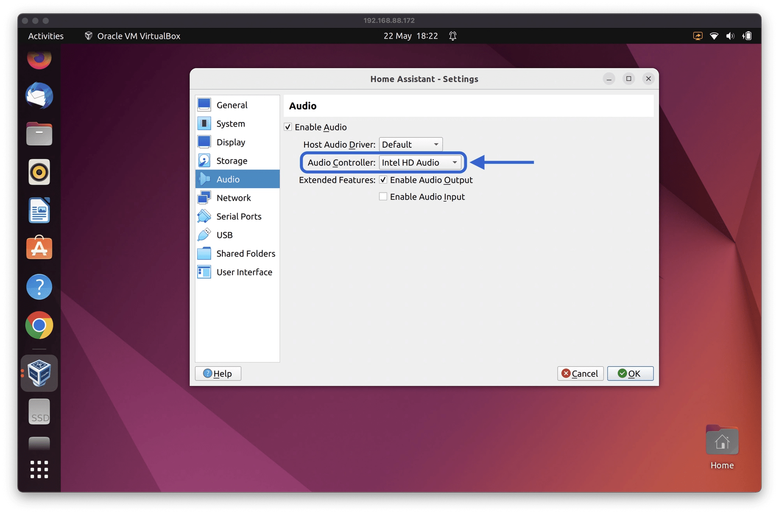The height and width of the screenshot is (514, 779).
Task: Click the Network settings icon
Action: point(204,198)
